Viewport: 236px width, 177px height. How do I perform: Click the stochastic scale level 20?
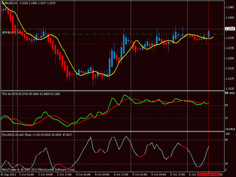click(227, 164)
